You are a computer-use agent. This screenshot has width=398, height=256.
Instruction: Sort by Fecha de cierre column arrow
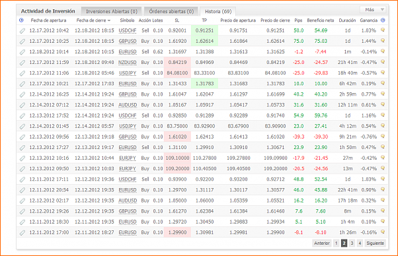tap(109, 20)
